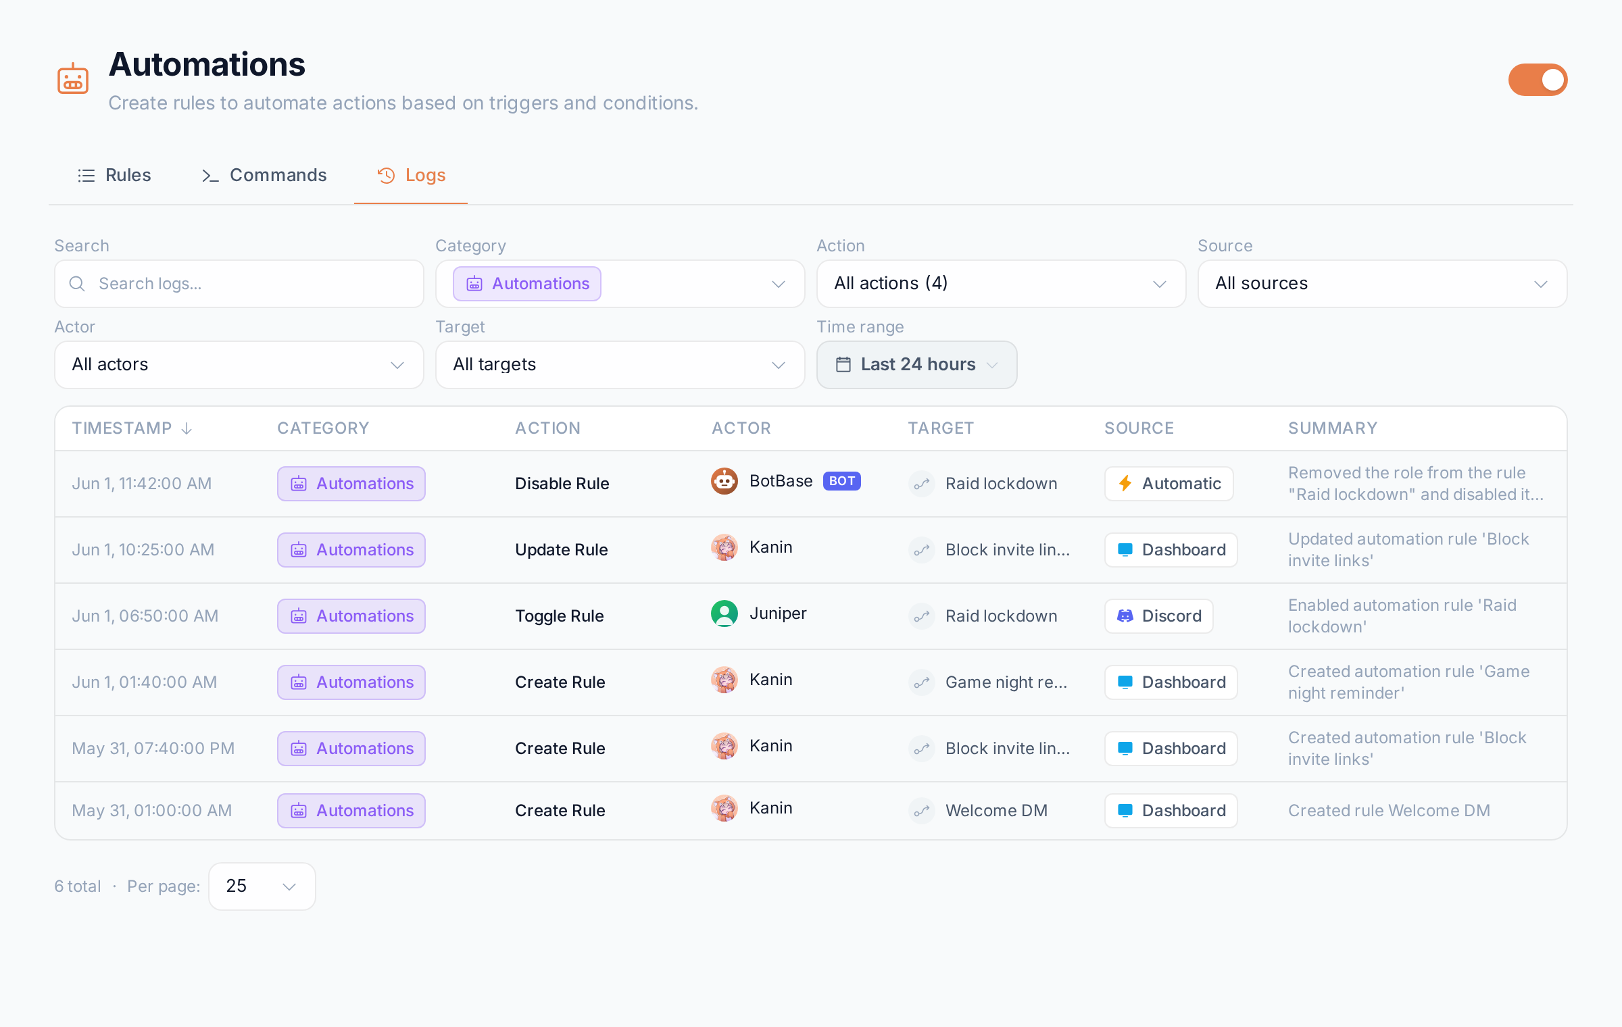1622x1027 pixels.
Task: Click BotBase avatar icon
Action: [724, 481]
